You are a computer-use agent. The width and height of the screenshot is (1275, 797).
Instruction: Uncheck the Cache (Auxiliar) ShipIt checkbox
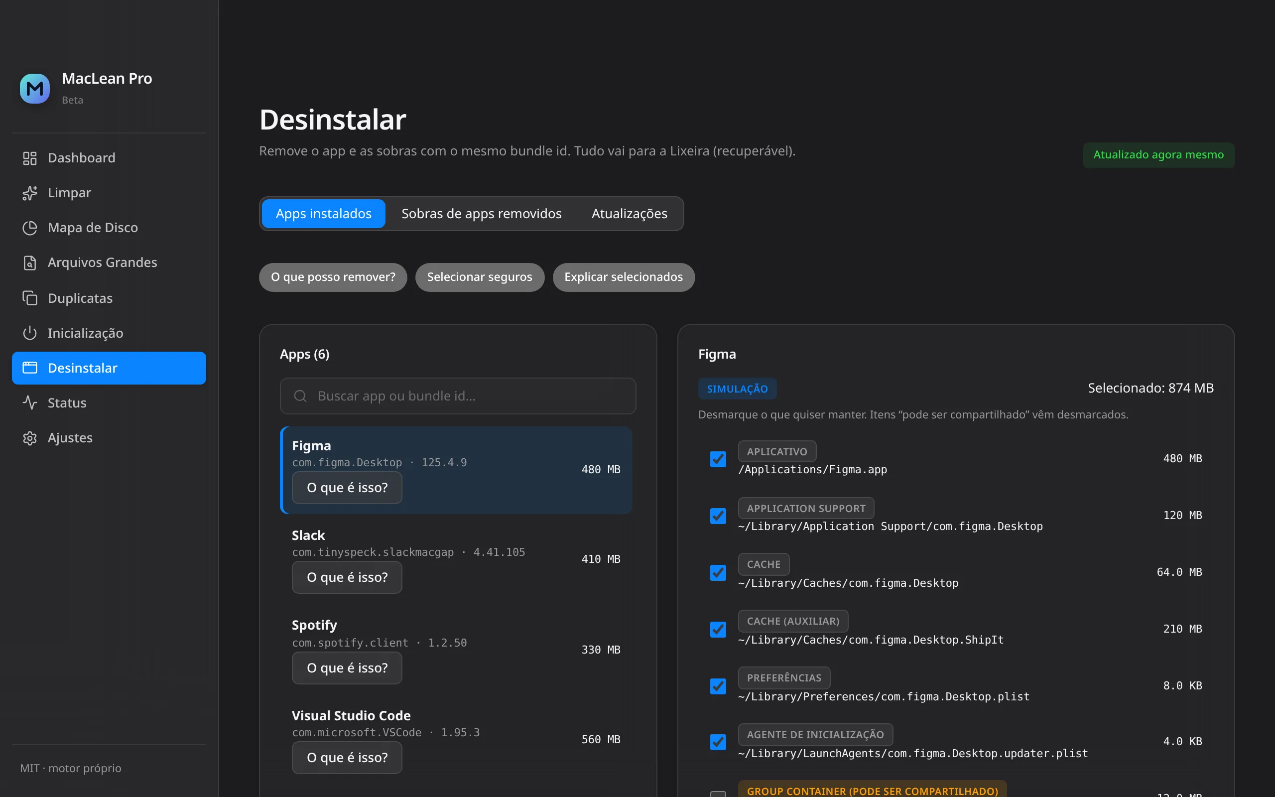click(718, 630)
